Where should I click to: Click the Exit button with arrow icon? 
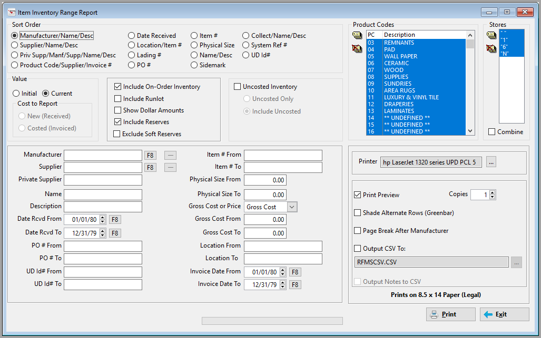pos(505,314)
